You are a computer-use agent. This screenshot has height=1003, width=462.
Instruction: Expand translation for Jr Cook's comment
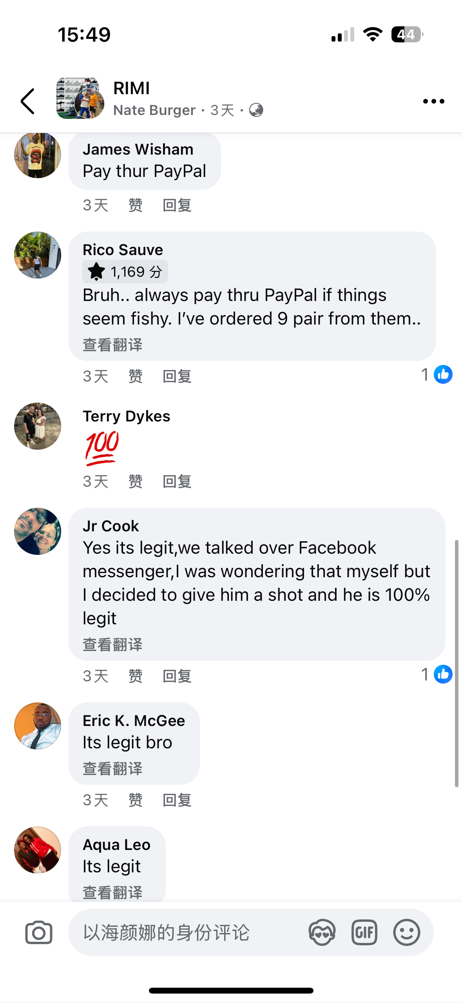[x=112, y=645]
